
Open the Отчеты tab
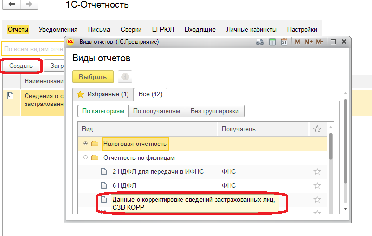(18, 30)
